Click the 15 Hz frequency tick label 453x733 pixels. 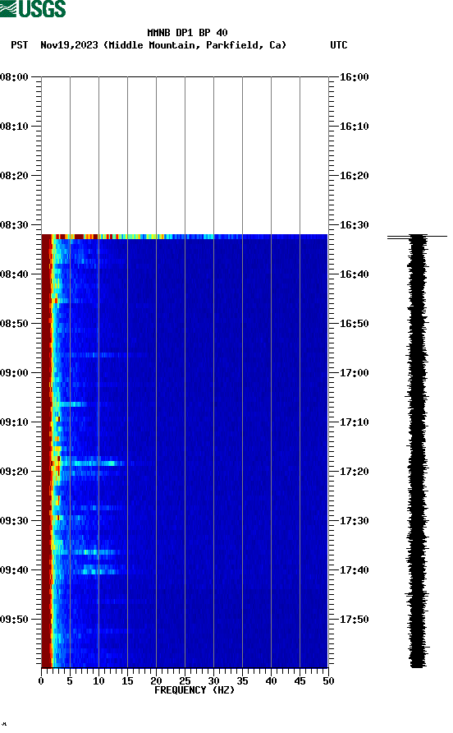point(127,681)
